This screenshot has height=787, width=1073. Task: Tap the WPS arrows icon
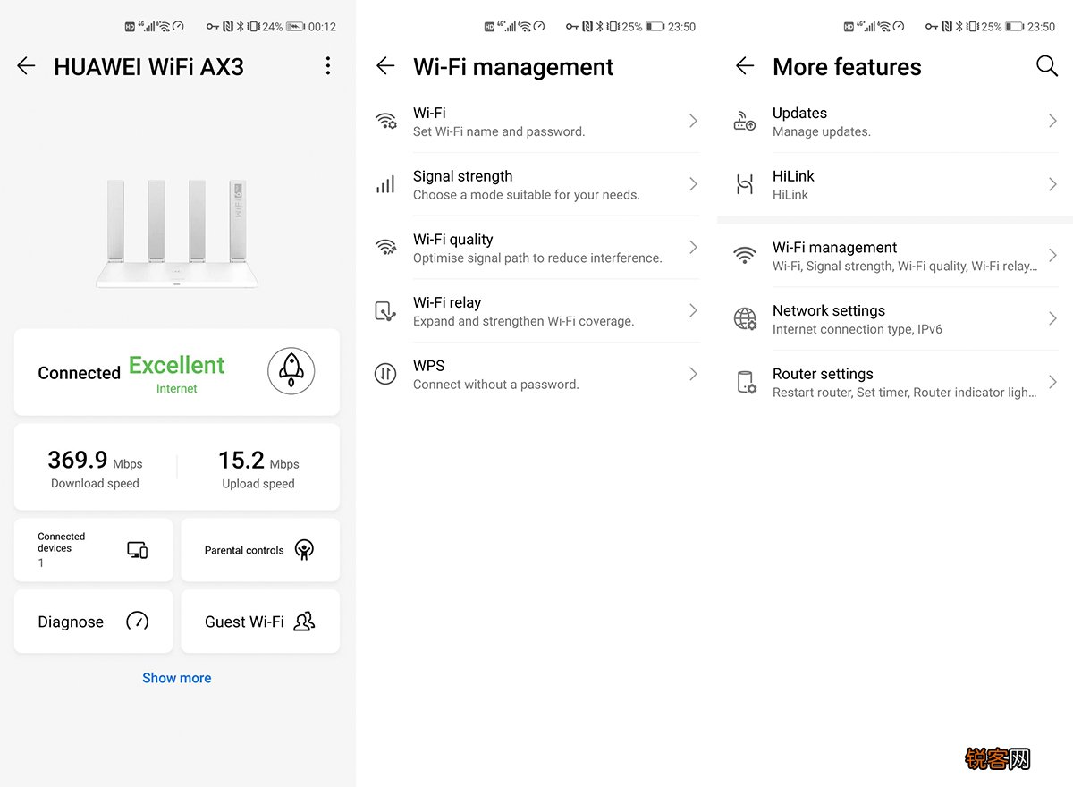point(385,375)
